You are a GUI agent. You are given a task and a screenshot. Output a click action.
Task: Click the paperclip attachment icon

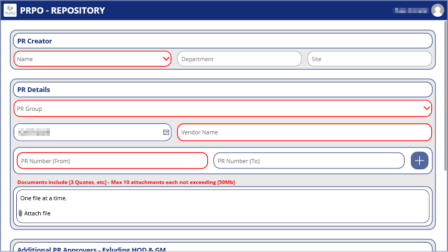[x=20, y=213]
